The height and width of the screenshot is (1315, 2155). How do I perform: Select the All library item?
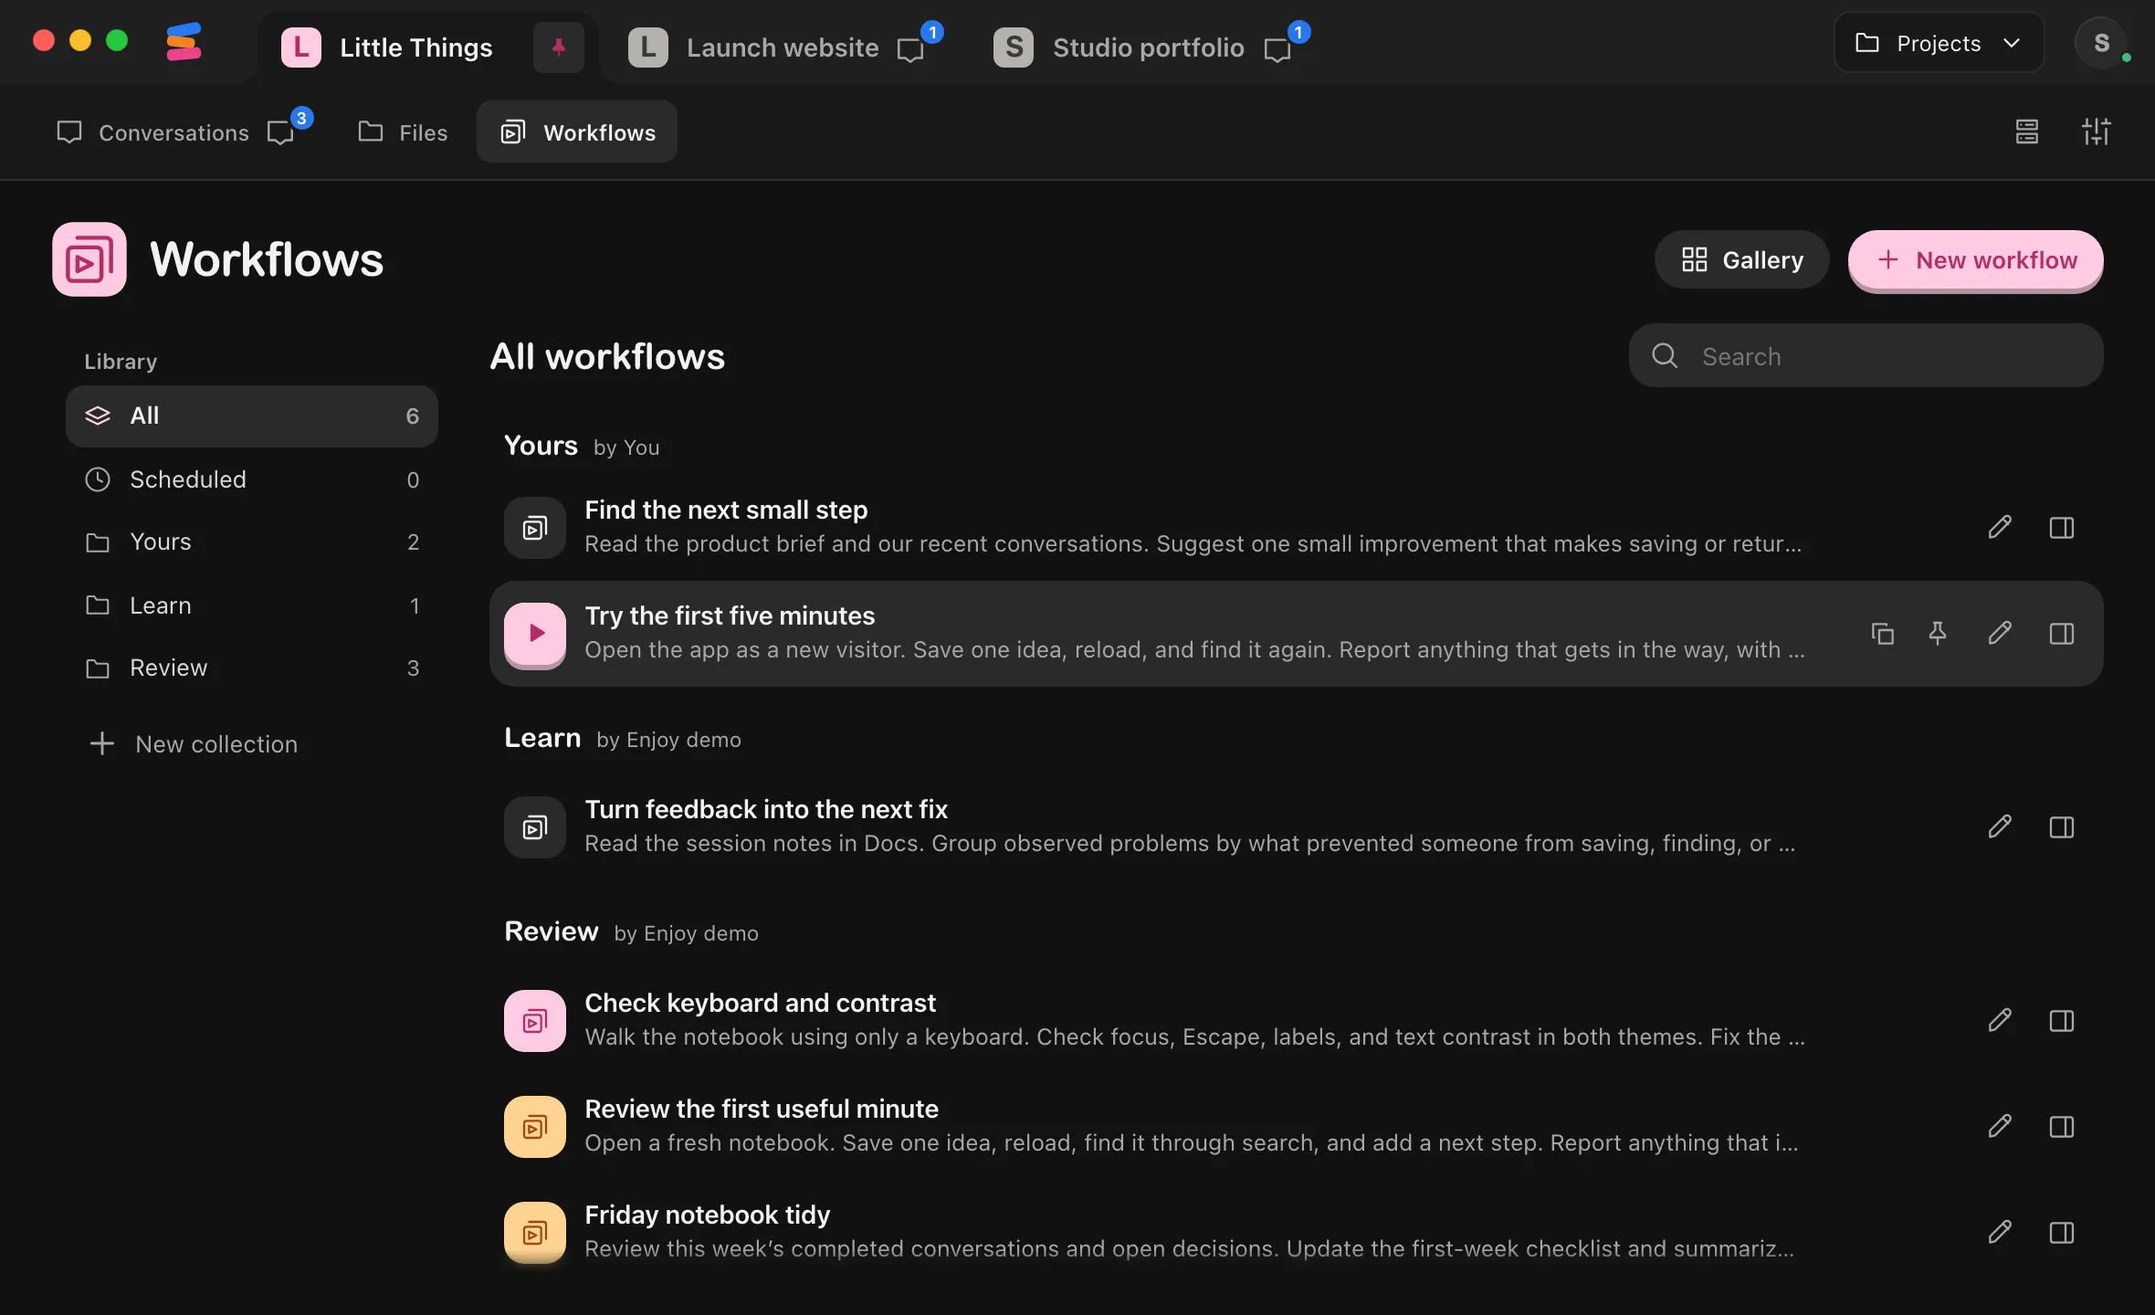tap(252, 416)
